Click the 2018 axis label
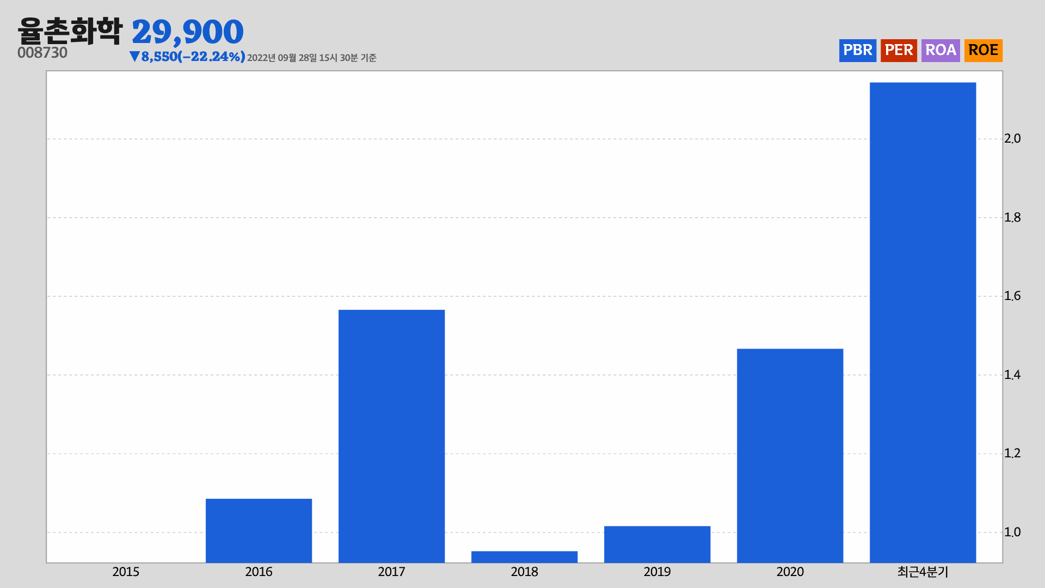1045x588 pixels. (x=524, y=572)
